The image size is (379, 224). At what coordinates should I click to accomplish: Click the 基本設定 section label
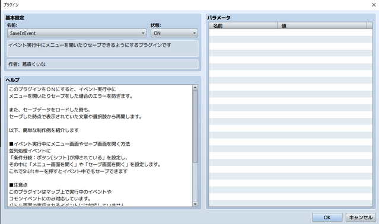point(15,18)
